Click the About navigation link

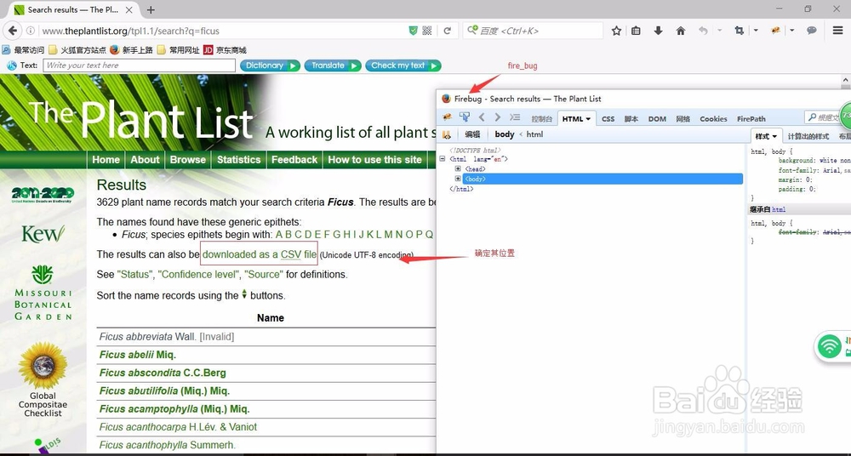145,160
